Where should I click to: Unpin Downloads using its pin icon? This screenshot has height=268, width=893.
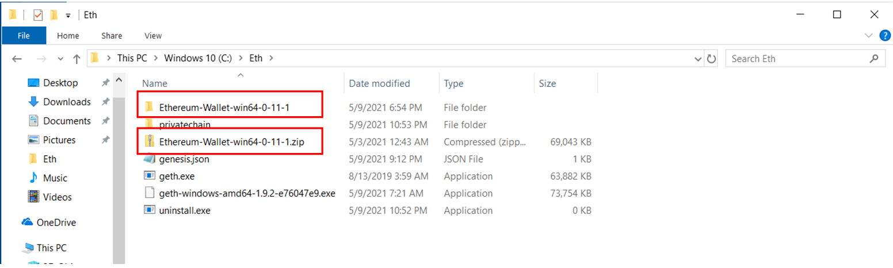point(105,102)
